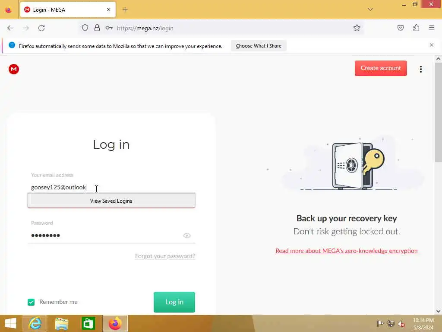Open a new tab with plus button
The height and width of the screenshot is (332, 442).
125,10
